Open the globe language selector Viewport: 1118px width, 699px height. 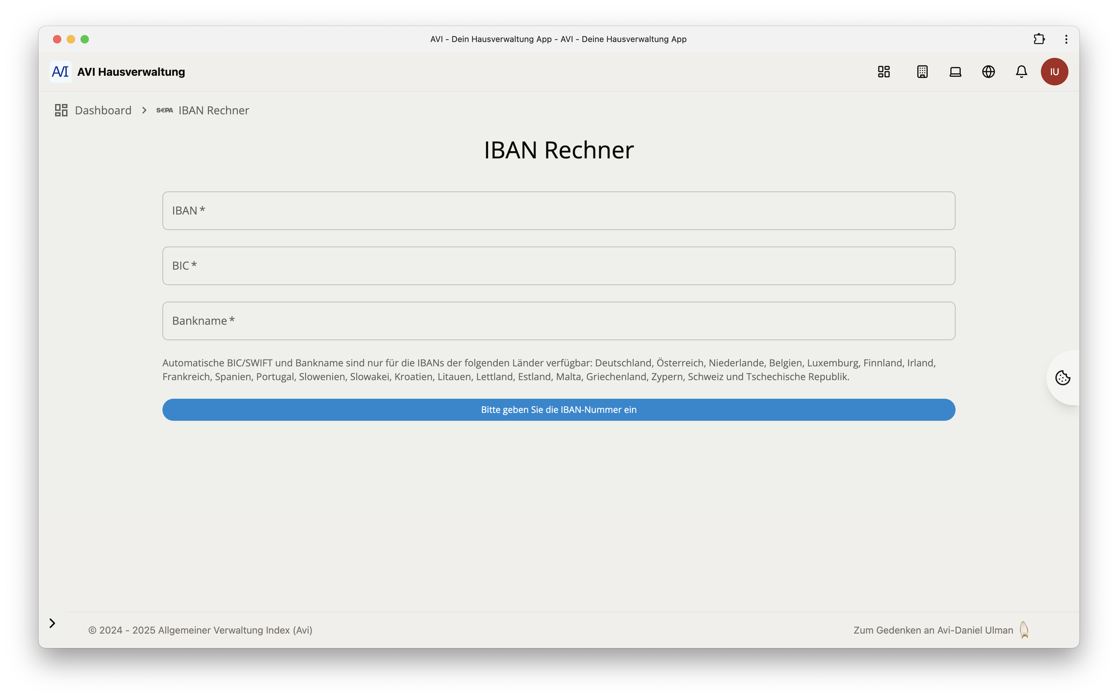click(x=988, y=72)
